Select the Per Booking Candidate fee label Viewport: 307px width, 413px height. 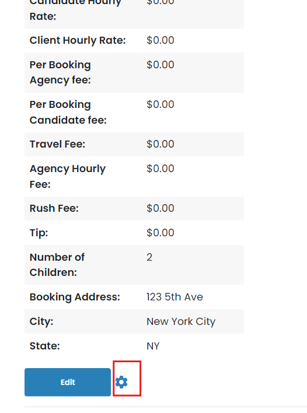(68, 113)
